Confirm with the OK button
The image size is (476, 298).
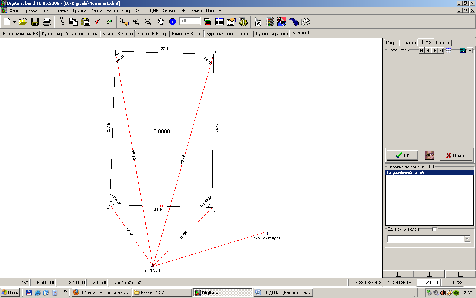point(402,155)
